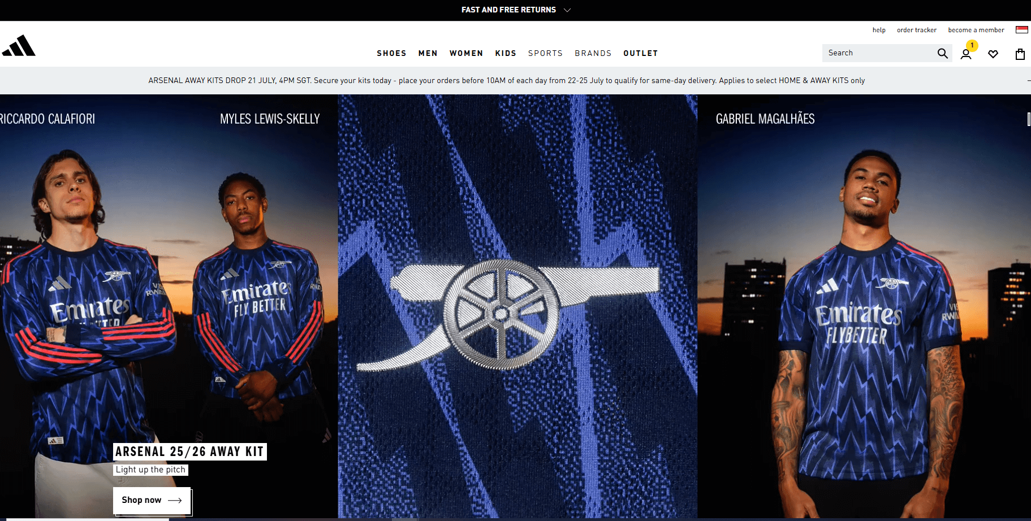Screen dimensions: 1031x521
Task: Open the Kids navigation menu
Action: pyautogui.click(x=506, y=53)
